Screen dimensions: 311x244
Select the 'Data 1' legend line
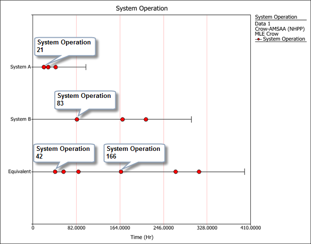pyautogui.click(x=264, y=23)
